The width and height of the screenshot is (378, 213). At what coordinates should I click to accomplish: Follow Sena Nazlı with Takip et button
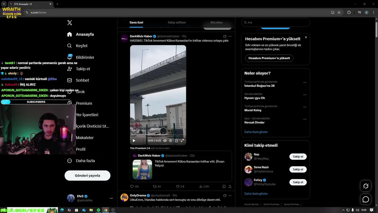(298, 170)
